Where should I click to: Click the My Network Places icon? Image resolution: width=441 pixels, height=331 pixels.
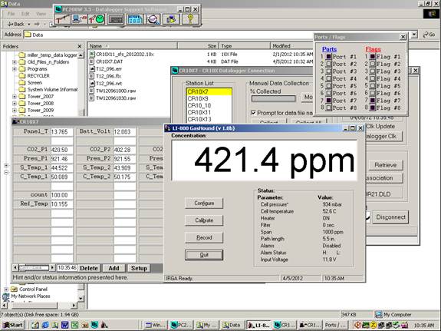pos(6,296)
